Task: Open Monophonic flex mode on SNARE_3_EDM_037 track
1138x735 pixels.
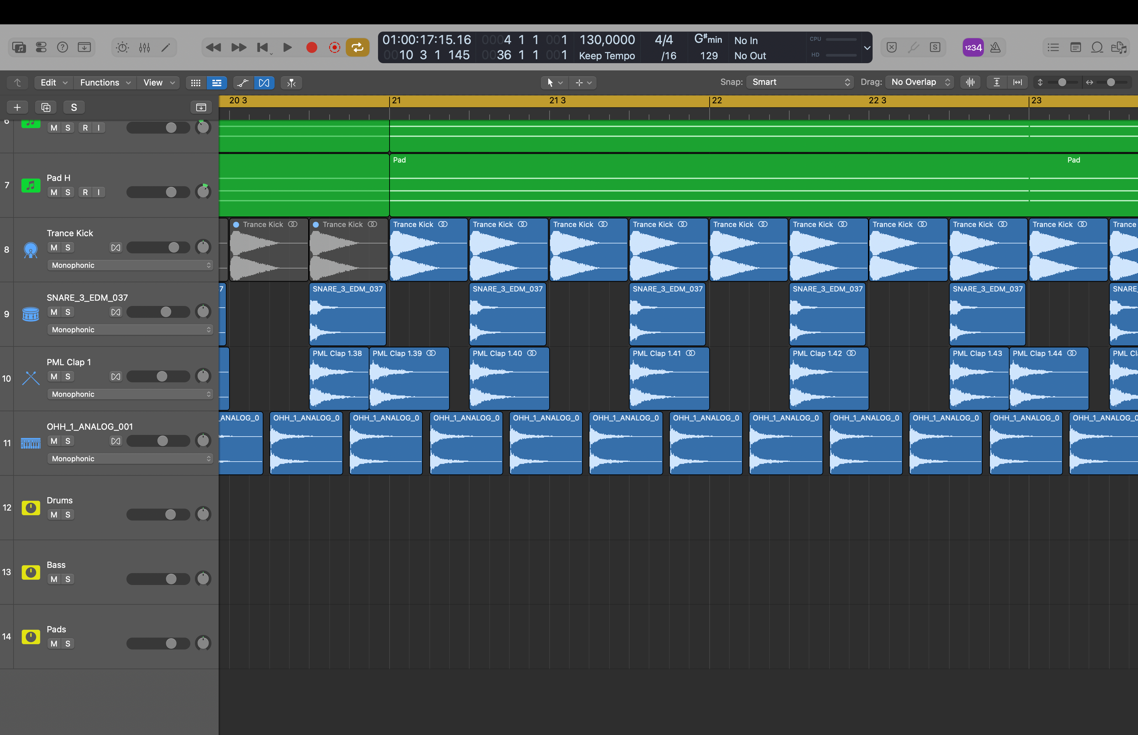Action: pyautogui.click(x=130, y=330)
